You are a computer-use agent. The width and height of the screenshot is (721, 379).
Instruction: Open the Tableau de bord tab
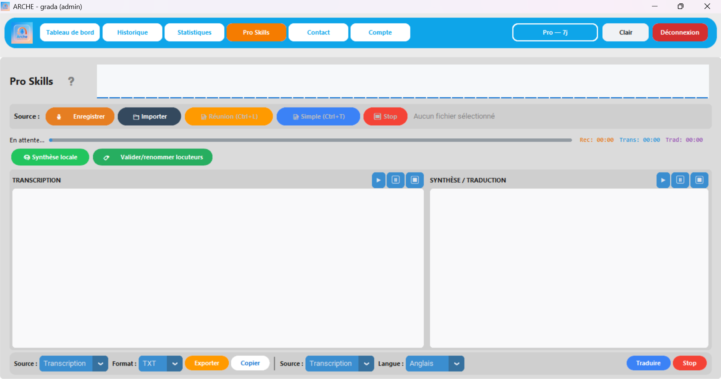(70, 32)
